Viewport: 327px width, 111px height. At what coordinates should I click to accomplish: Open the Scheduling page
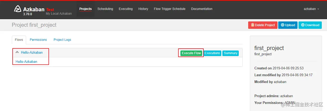[x=105, y=9]
